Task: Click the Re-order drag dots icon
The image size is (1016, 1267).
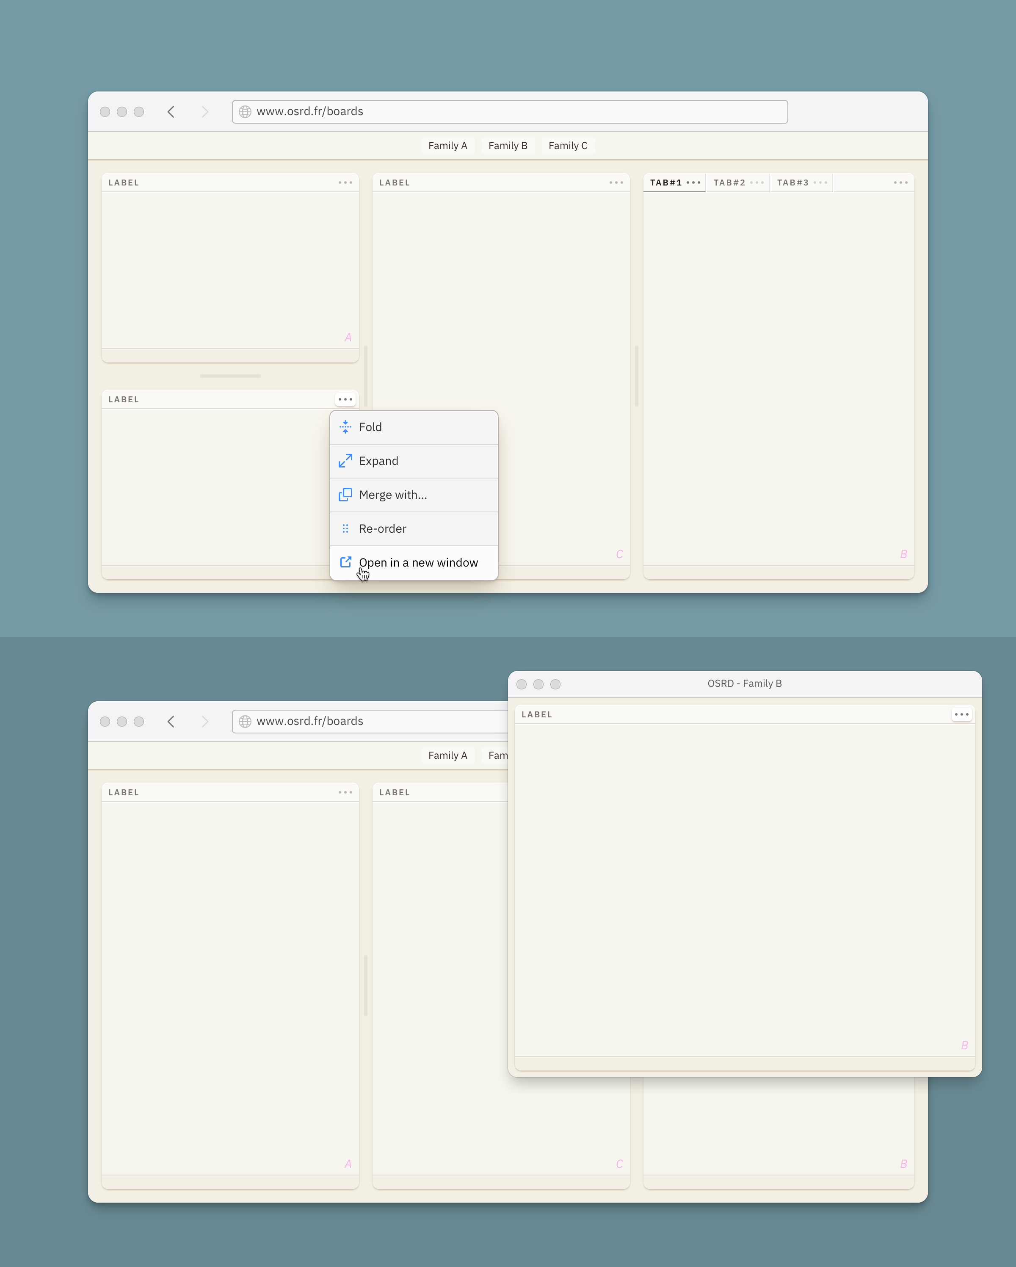Action: click(x=345, y=529)
